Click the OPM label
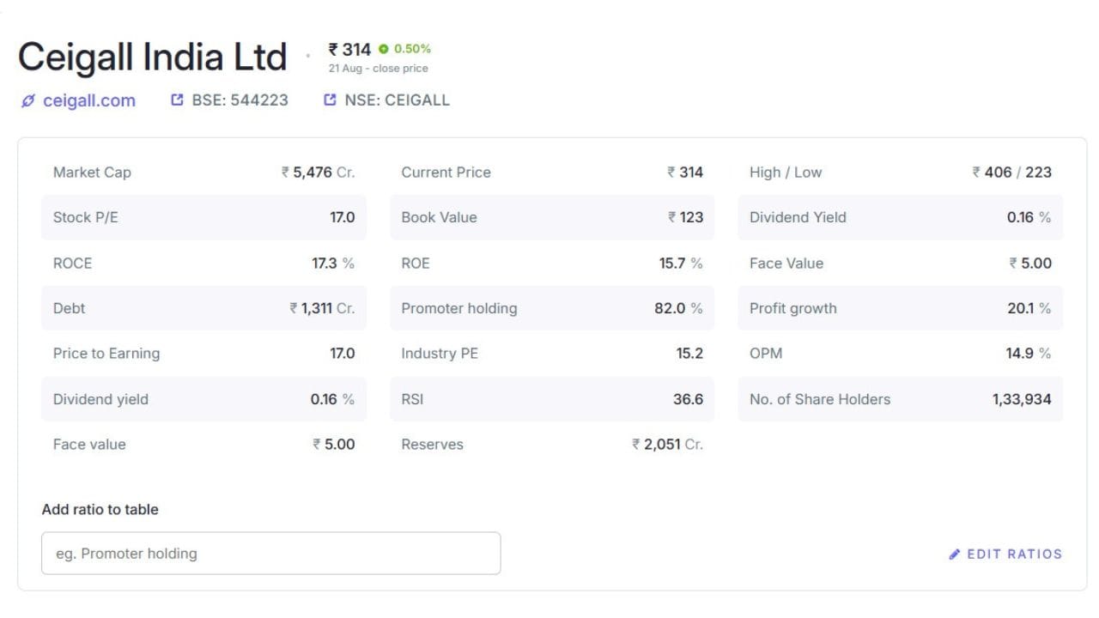 [x=766, y=354]
